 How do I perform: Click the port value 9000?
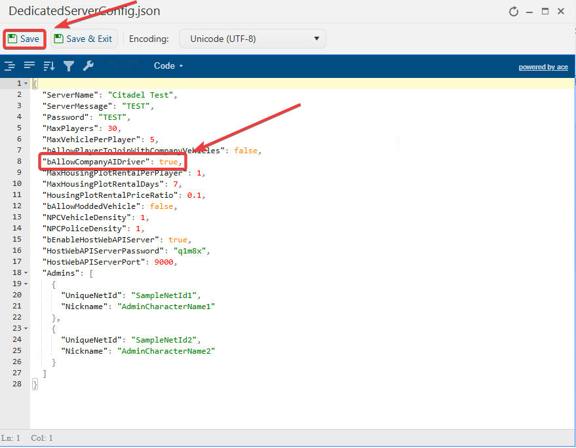click(x=164, y=262)
